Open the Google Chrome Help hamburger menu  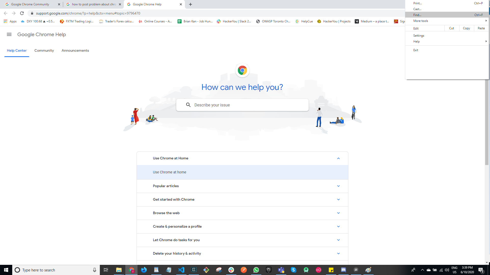[x=9, y=34]
